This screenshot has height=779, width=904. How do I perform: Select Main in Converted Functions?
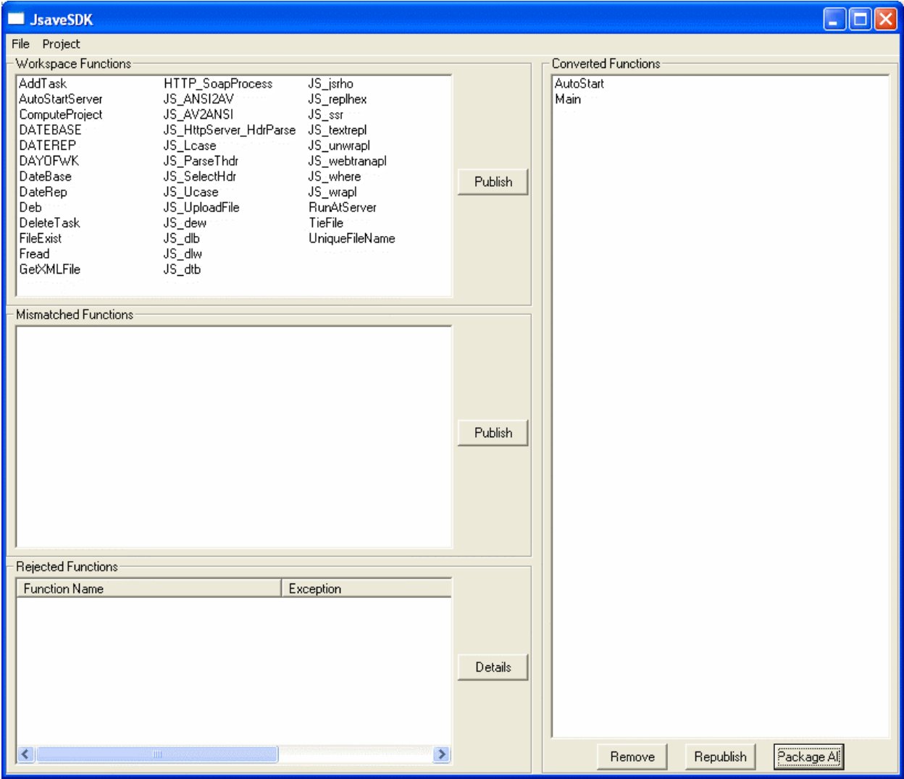click(568, 99)
